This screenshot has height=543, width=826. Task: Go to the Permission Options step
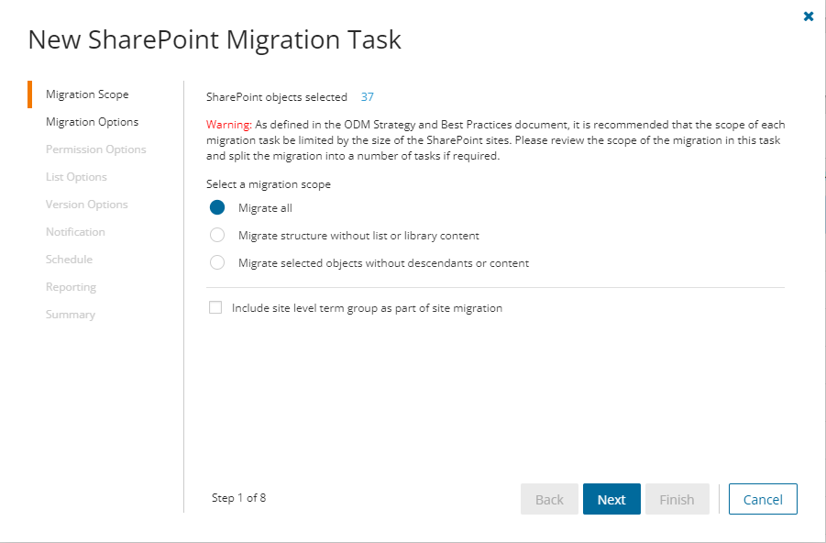[95, 149]
